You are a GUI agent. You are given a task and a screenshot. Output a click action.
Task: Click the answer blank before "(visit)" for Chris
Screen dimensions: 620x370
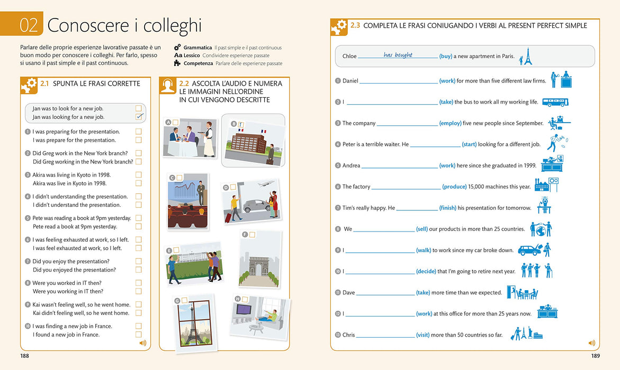tap(385, 335)
